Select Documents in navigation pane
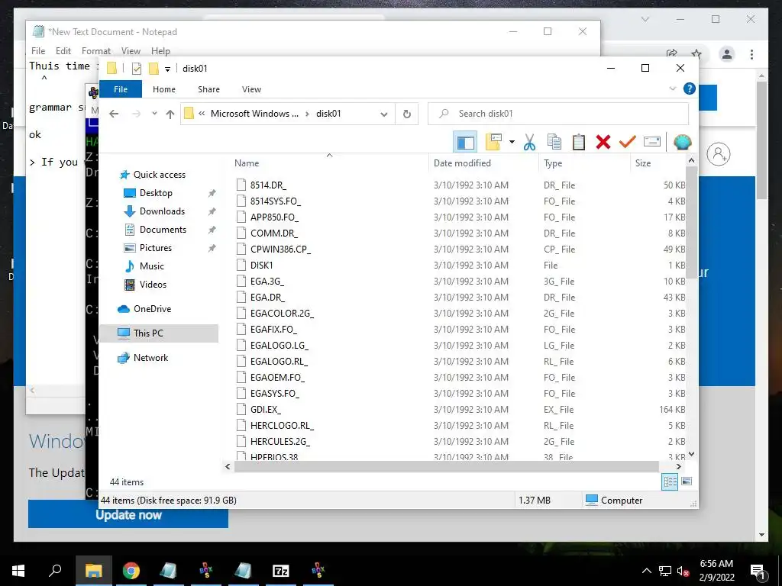782x586 pixels. click(163, 230)
